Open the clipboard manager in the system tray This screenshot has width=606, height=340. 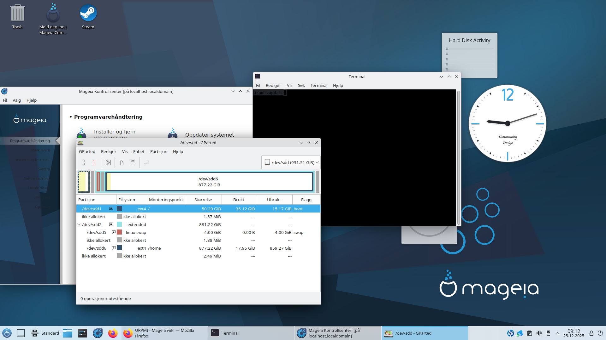529,333
